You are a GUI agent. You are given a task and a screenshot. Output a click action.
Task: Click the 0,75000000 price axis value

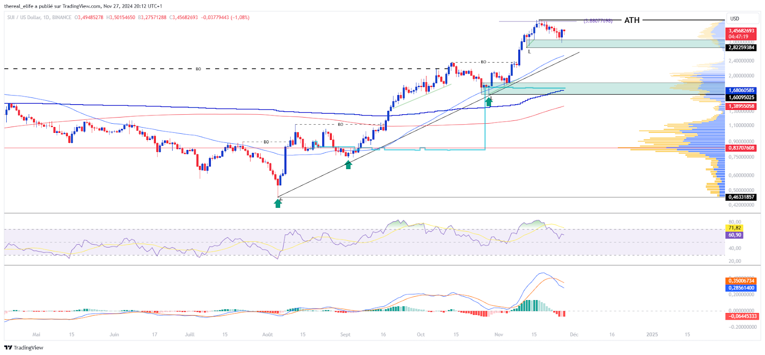[741, 157]
